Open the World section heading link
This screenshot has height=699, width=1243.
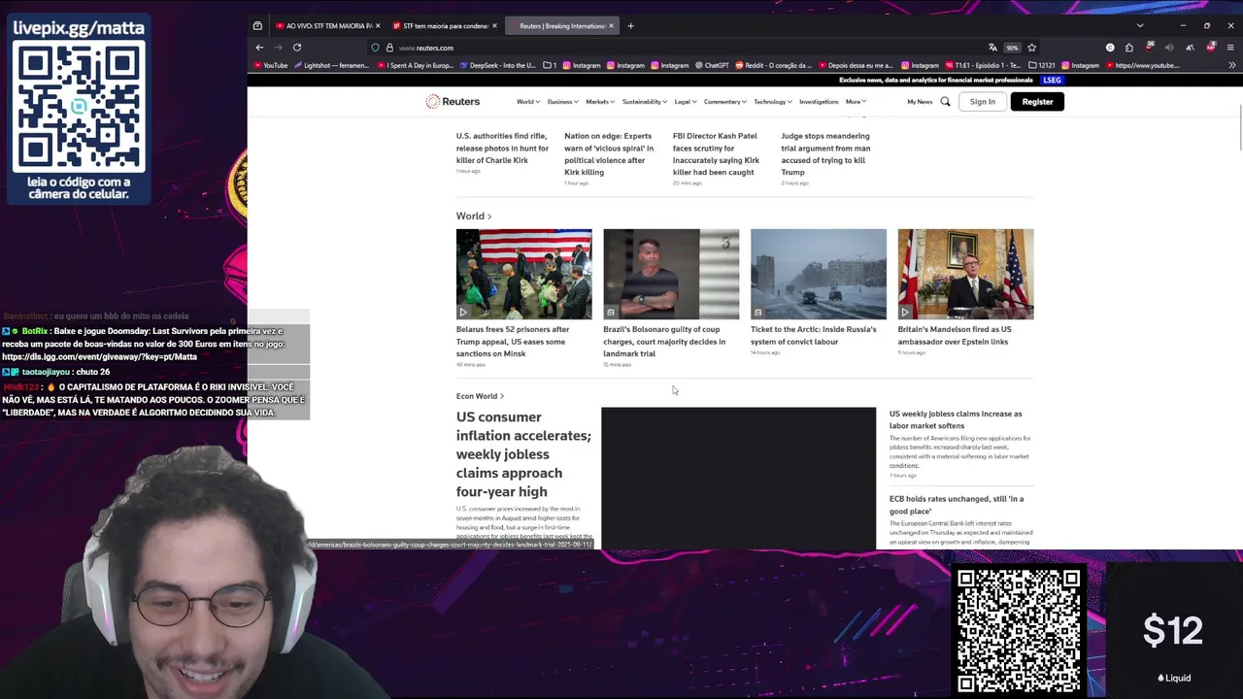pos(474,216)
